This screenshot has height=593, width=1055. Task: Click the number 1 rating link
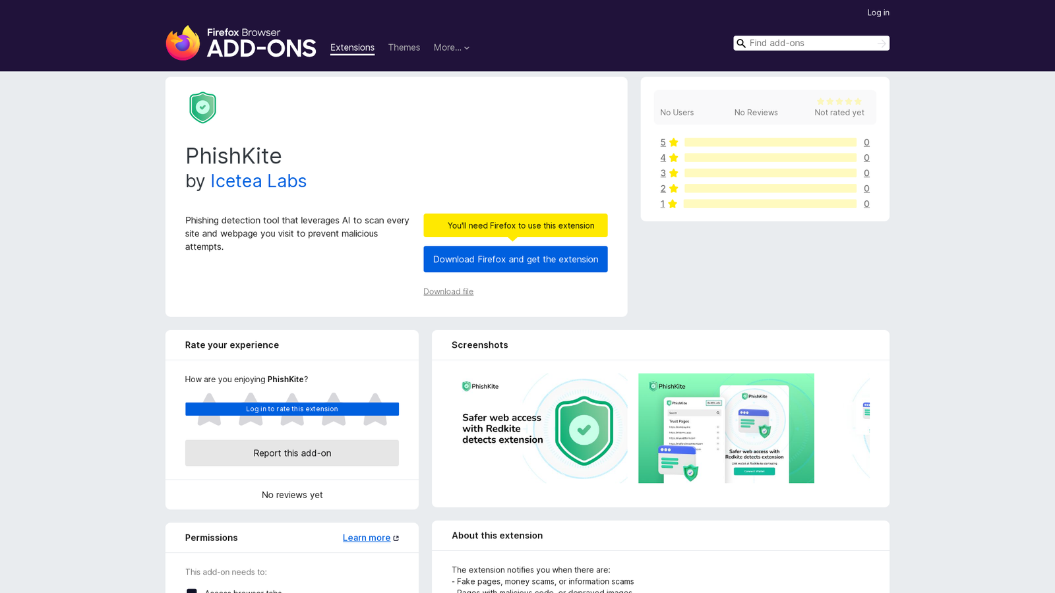(x=663, y=204)
